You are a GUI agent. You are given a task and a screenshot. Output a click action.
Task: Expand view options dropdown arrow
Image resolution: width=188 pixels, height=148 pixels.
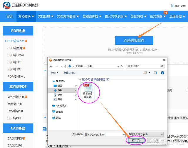pos(149,73)
